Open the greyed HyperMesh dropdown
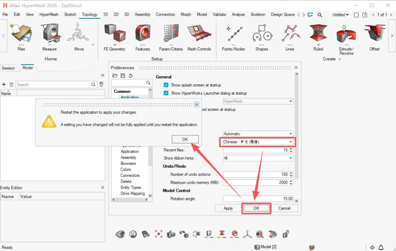The width and height of the screenshot is (396, 251). click(258, 101)
